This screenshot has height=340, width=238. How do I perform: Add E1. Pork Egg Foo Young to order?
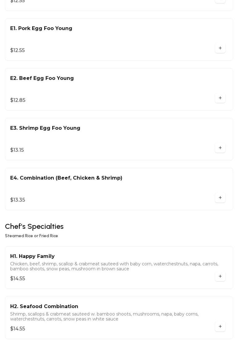tap(220, 48)
